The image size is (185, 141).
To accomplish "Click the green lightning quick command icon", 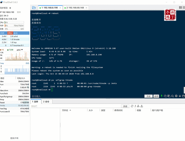I will (x=162, y=96).
